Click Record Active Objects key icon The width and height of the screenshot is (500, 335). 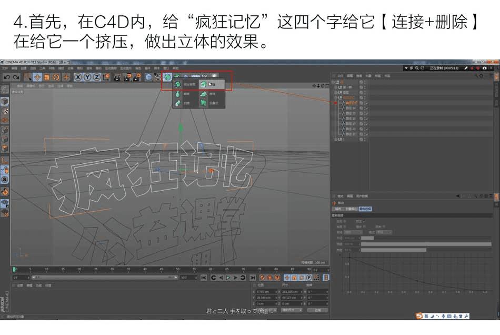263,278
